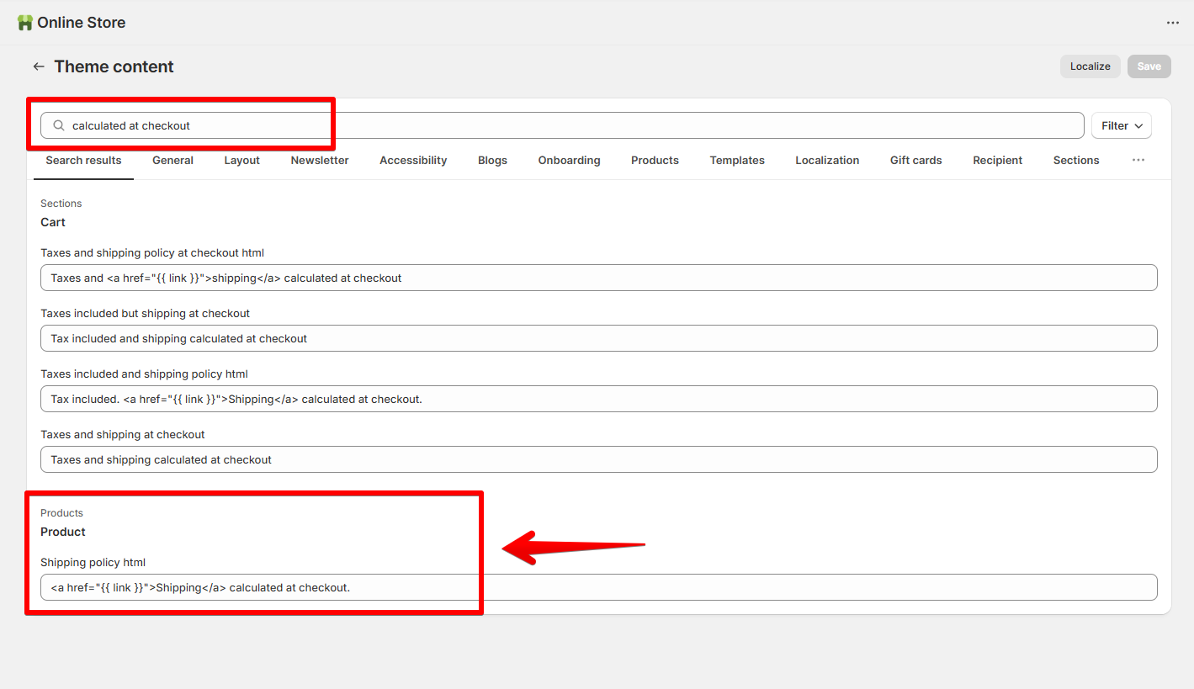The image size is (1194, 689).
Task: Click the Save button
Action: [1149, 66]
